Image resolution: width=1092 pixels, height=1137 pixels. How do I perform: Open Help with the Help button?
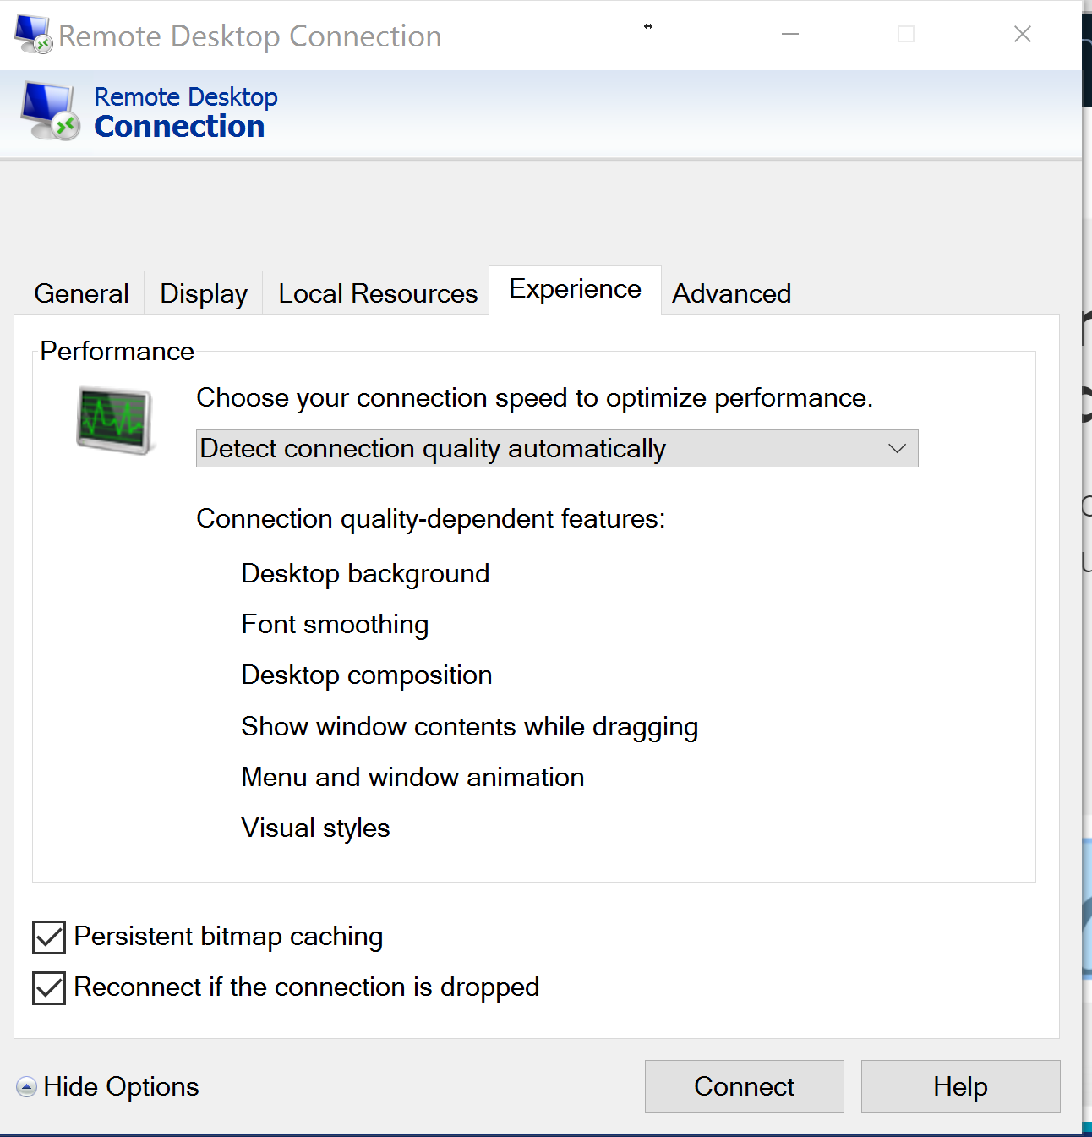point(960,1086)
